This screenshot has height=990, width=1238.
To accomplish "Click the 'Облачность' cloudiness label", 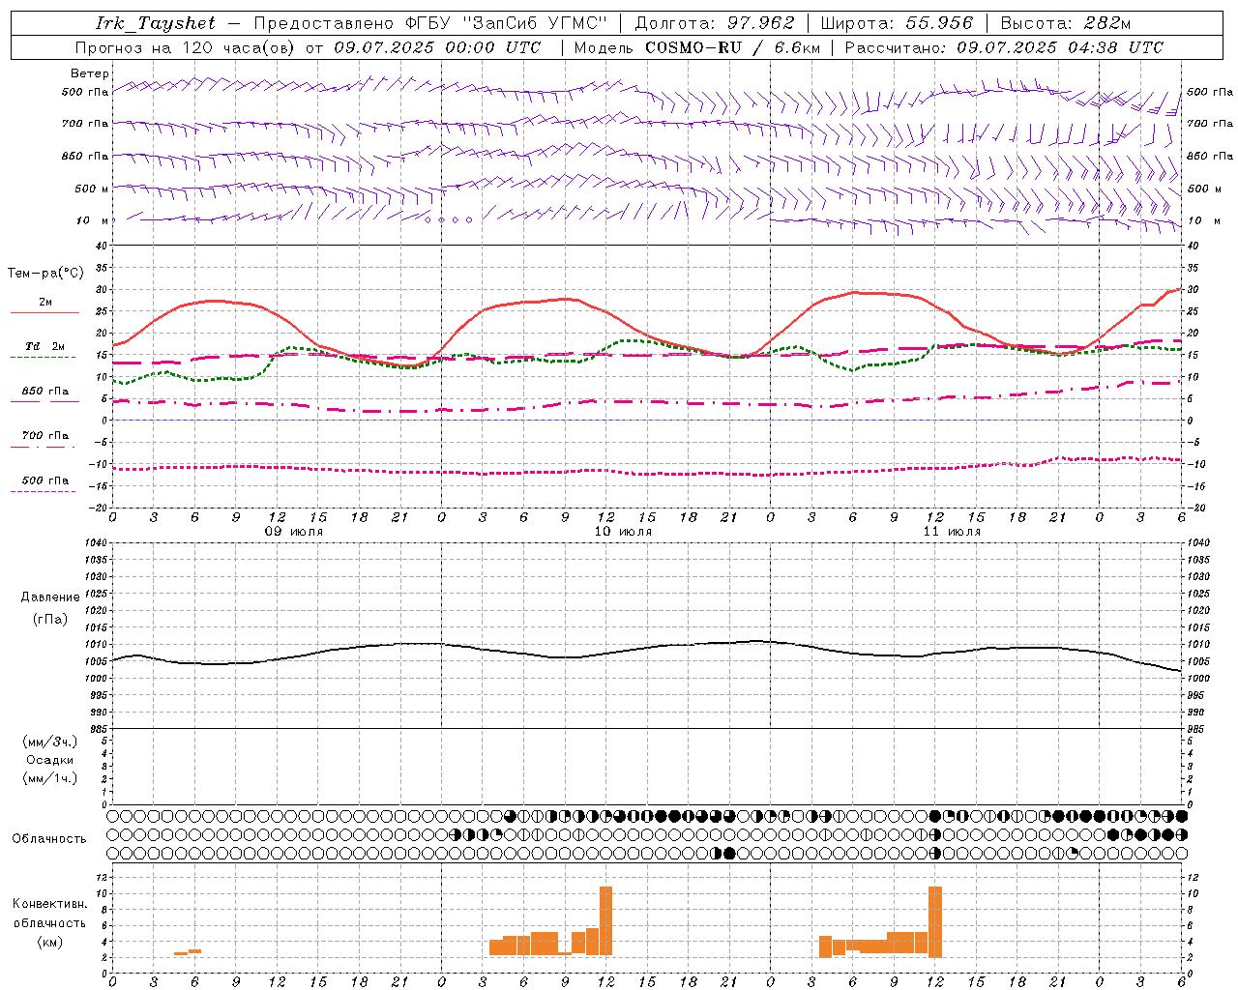I will click(49, 838).
